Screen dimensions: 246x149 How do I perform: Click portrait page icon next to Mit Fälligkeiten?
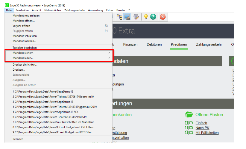click(186, 133)
